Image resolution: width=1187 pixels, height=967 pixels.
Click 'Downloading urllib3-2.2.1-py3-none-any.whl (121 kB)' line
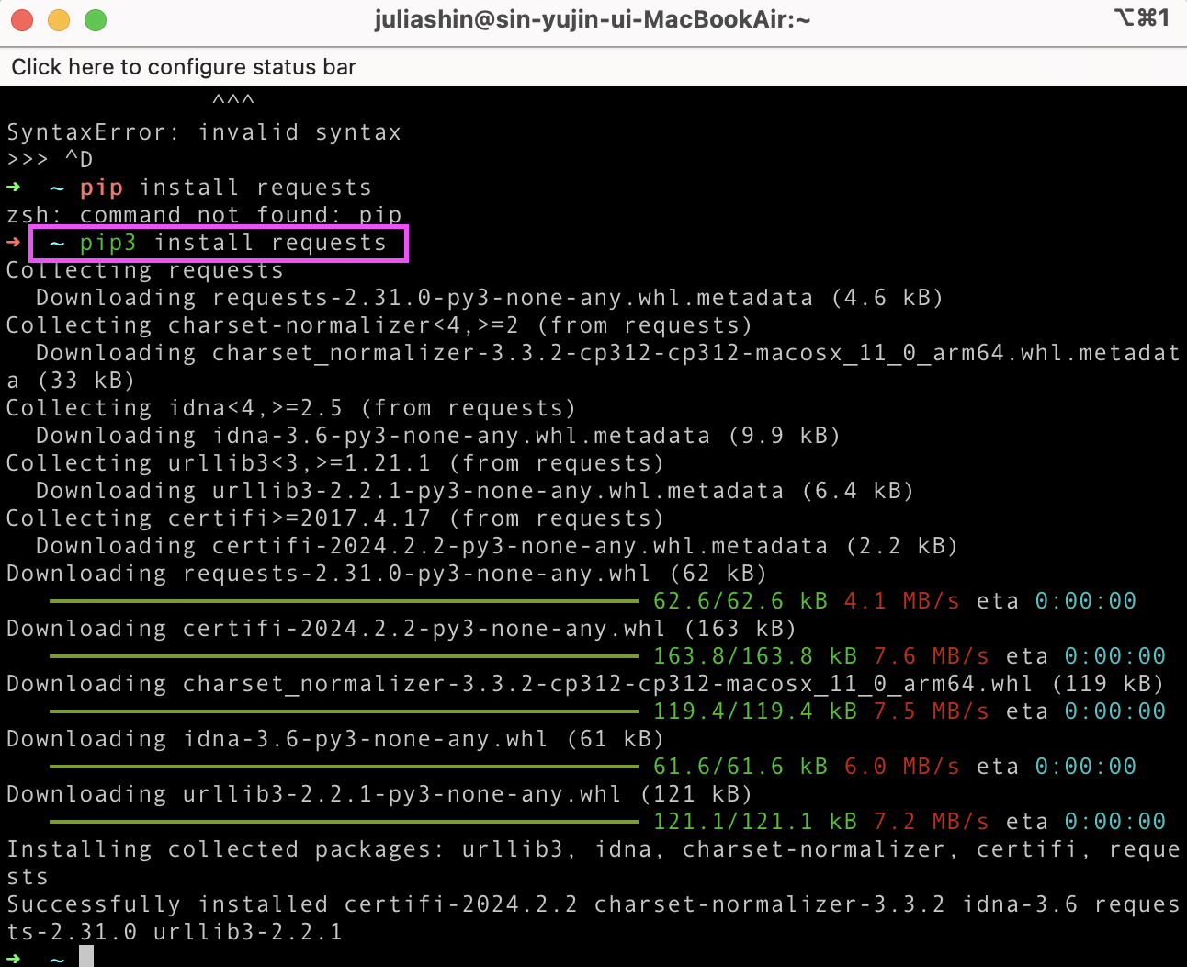379,794
